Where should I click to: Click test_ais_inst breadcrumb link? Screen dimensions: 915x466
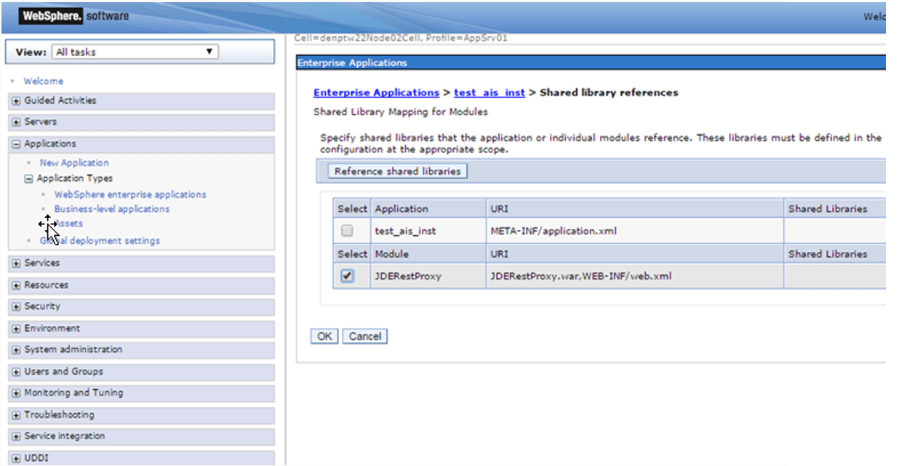490,93
